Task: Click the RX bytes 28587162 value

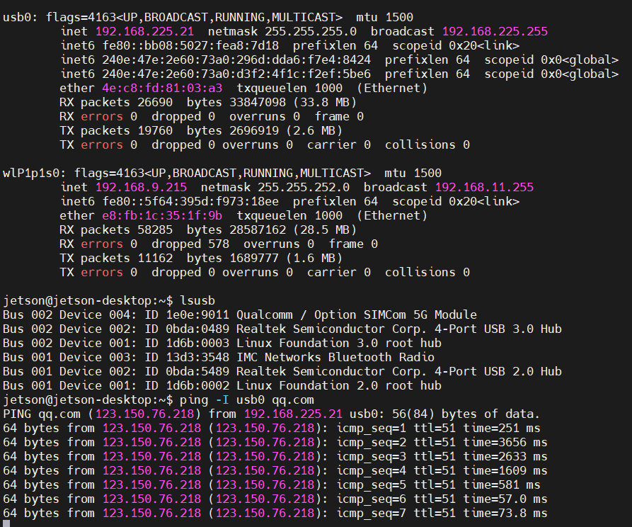Action: pyautogui.click(x=258, y=229)
